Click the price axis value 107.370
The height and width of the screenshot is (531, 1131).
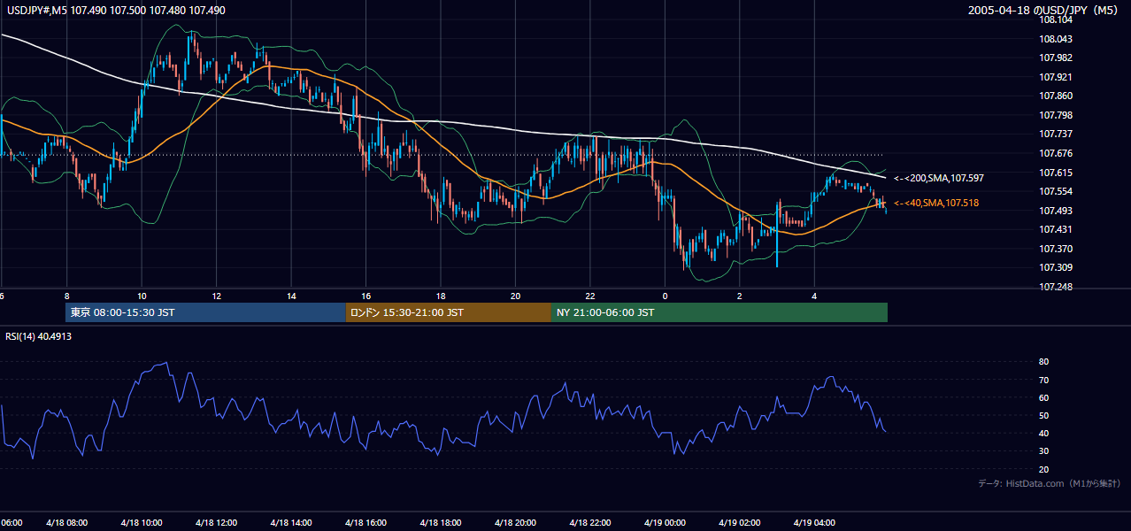(1056, 249)
